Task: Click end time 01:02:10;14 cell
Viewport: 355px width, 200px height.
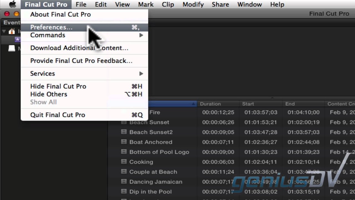Action: 303,162
